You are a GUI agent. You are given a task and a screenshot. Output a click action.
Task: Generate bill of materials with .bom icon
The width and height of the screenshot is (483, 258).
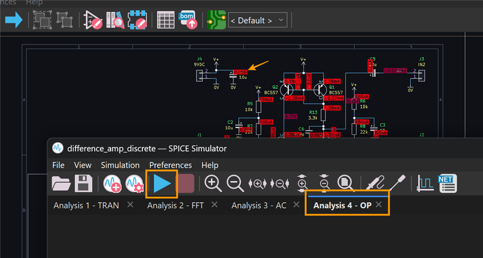[x=187, y=20]
